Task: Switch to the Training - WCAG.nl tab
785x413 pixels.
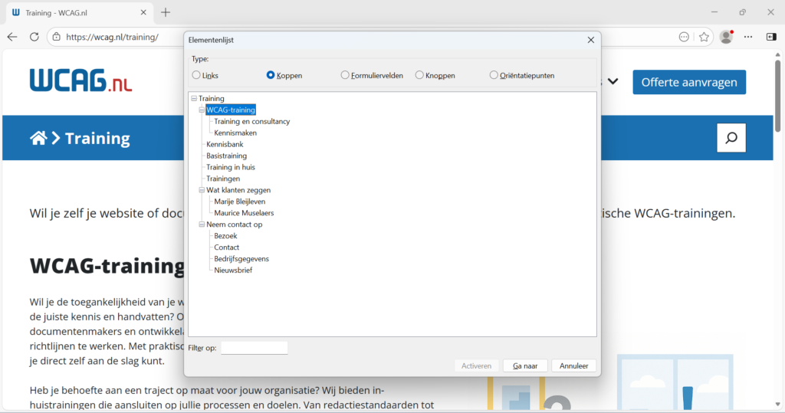Action: pyautogui.click(x=79, y=12)
